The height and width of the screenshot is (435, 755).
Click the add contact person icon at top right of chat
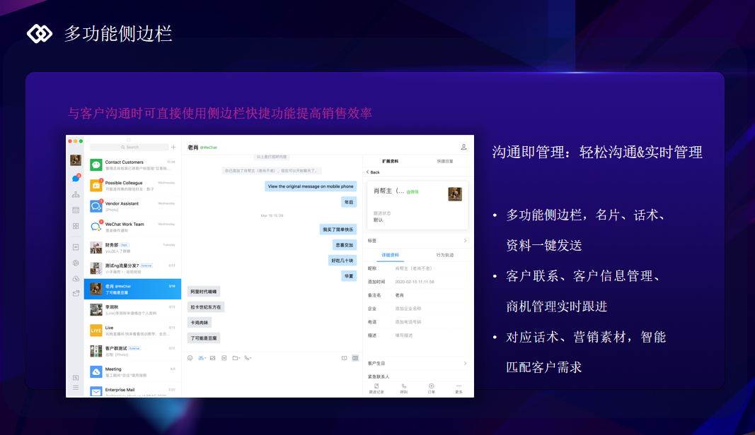pos(463,147)
